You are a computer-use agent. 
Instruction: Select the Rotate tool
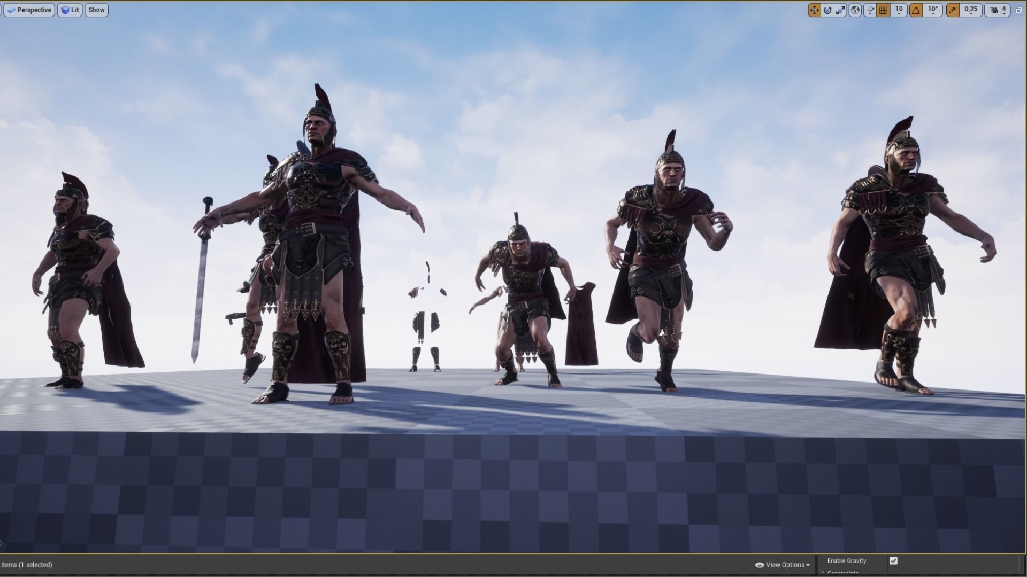click(827, 10)
